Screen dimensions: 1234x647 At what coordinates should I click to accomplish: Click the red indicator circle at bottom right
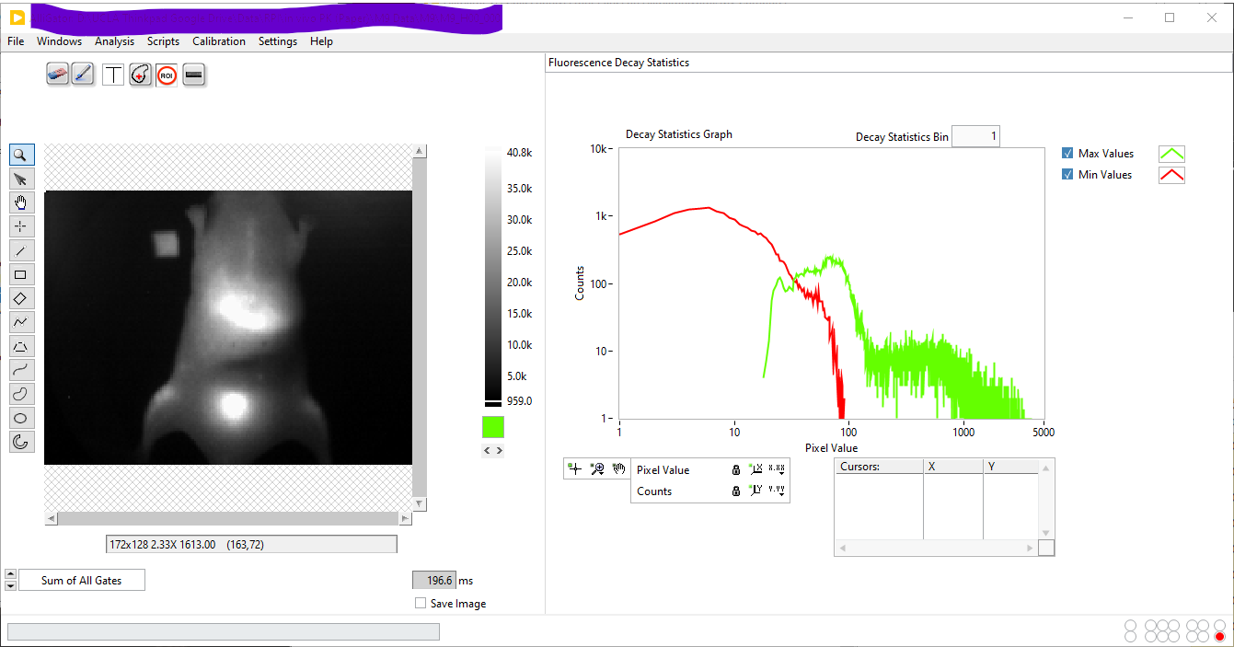click(x=1220, y=636)
